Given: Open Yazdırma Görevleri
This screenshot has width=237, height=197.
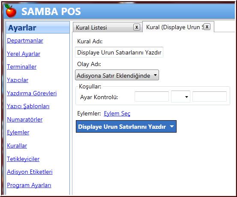Looking at the screenshot, I should pyautogui.click(x=32, y=93).
